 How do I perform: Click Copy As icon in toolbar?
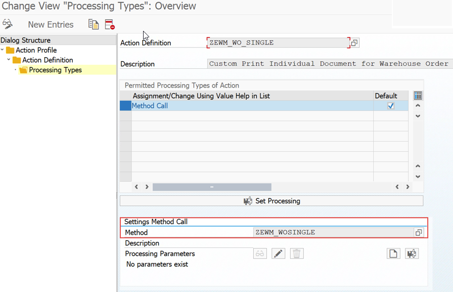[x=94, y=24]
